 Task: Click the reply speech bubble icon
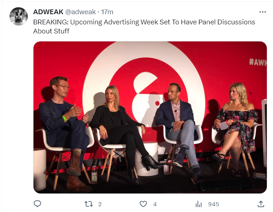pos(37,204)
